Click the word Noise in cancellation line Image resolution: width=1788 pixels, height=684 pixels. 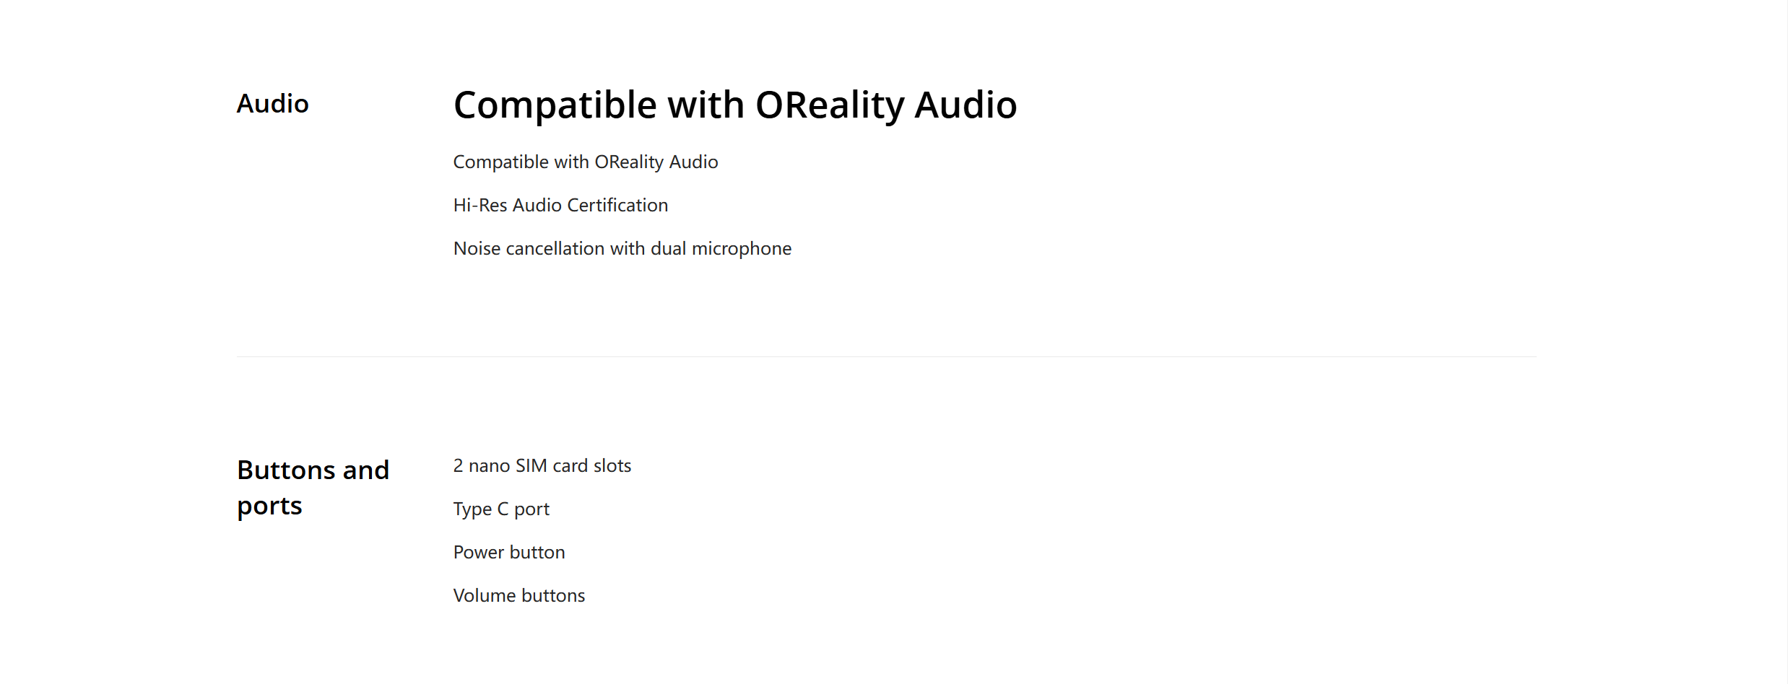[477, 249]
